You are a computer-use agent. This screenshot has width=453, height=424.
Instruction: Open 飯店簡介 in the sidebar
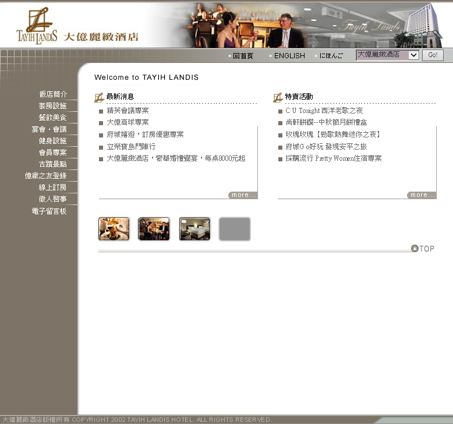click(53, 94)
